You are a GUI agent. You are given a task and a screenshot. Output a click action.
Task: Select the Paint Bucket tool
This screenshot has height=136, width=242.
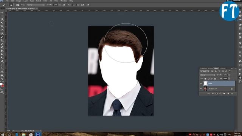pyautogui.click(x=2, y=51)
